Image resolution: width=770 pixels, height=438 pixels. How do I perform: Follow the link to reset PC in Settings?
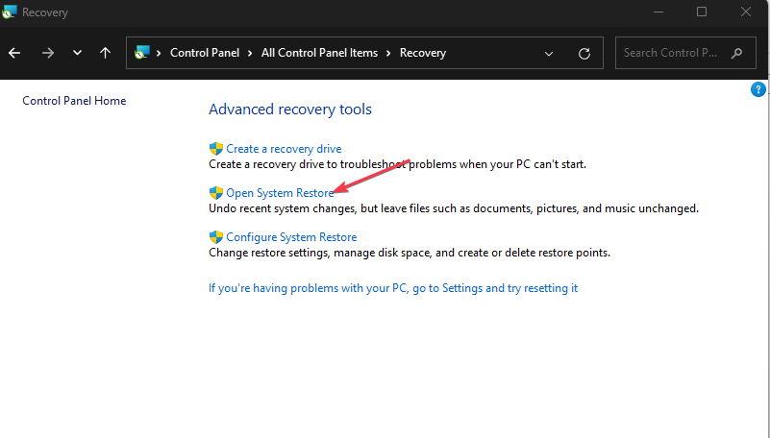393,288
